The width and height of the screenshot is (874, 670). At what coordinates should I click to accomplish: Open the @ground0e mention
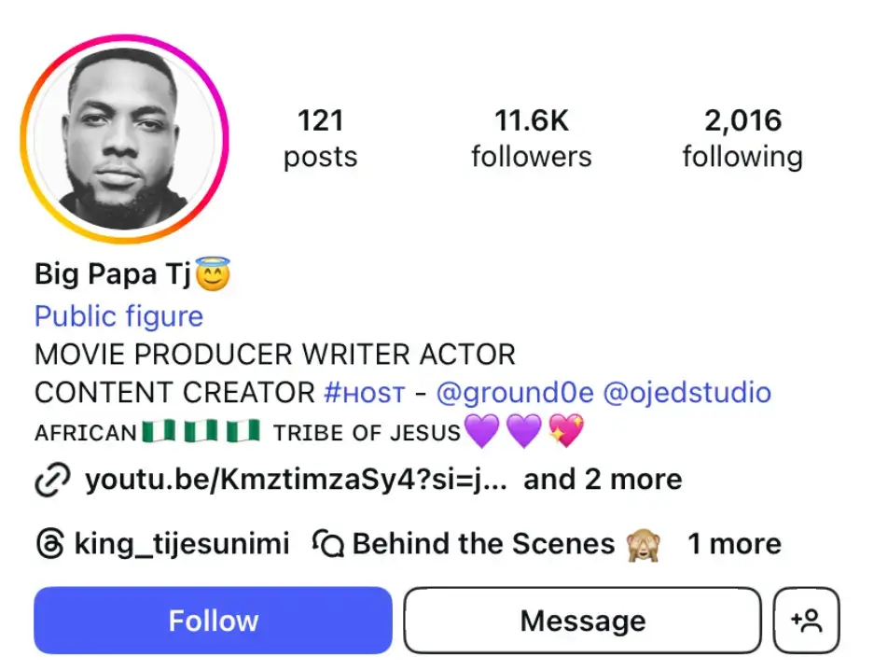[x=515, y=393]
